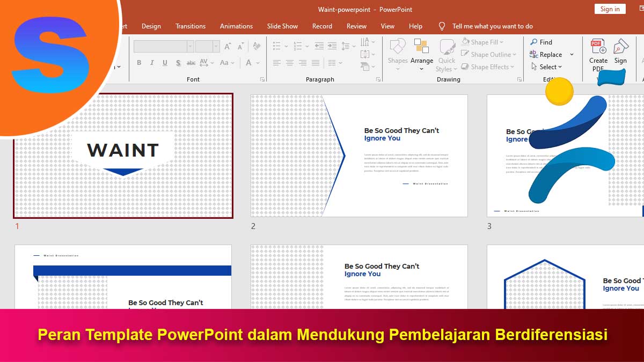Toggle Bold formatting
Image resolution: width=644 pixels, height=362 pixels.
click(x=139, y=63)
